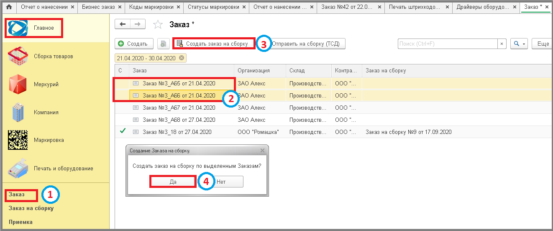Sort by the Заказ column header
Image resolution: width=553 pixels, height=231 pixels.
tap(181, 71)
